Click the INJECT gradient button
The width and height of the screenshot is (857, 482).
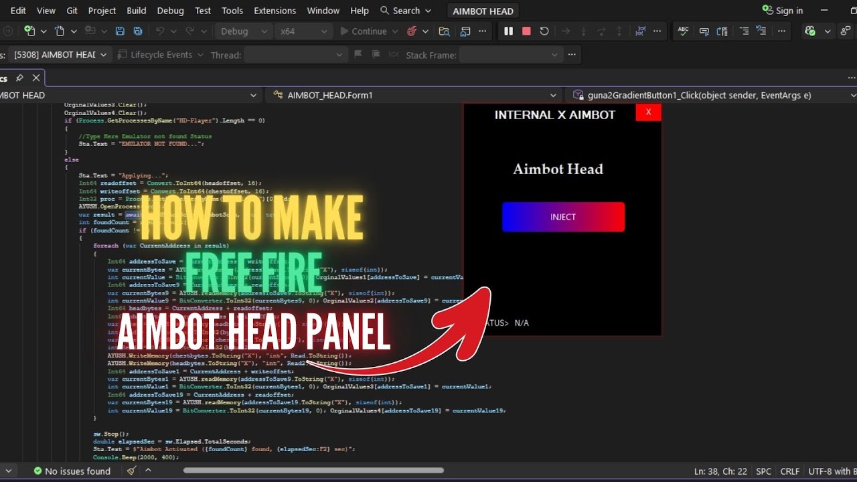tap(563, 217)
